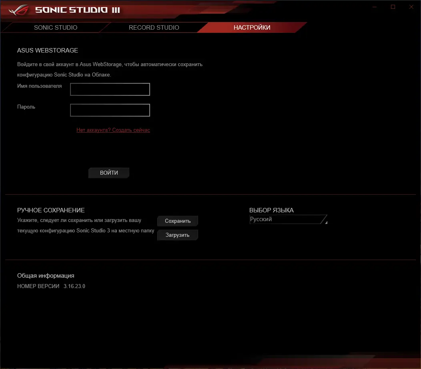Click the НОМЕР ВЕРСИИ label

[38, 286]
